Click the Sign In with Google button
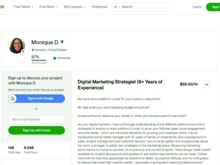Viewport: 220px width, 165px height. 37,99
